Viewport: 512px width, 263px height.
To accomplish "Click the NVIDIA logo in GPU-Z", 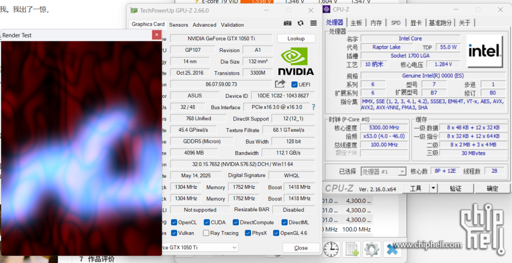I will (x=296, y=61).
